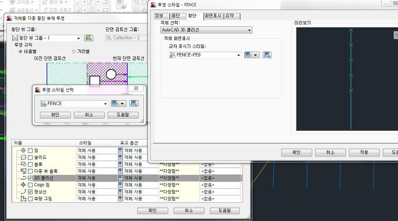Click the object type icon in the 솔리드 row
Viewport: 398px width, 221px height.
coord(23,157)
